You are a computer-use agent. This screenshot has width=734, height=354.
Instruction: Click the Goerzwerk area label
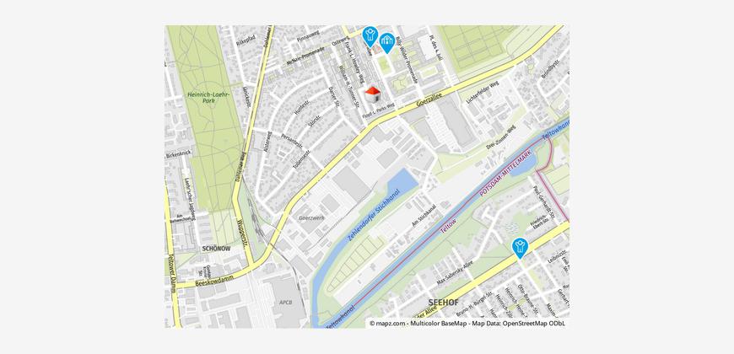coord(311,218)
